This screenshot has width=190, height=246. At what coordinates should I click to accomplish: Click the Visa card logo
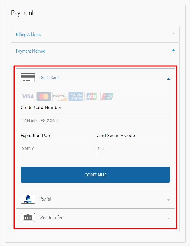[x=28, y=96]
